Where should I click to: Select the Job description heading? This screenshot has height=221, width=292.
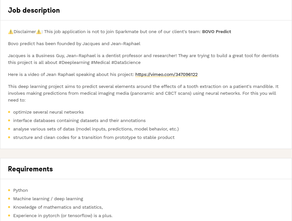(34, 10)
